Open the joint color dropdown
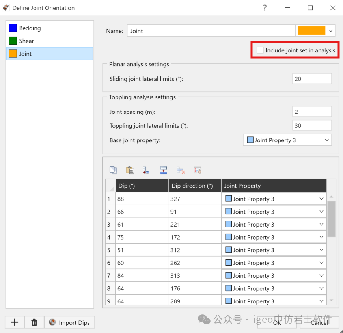The width and height of the screenshot is (343, 333). point(330,31)
